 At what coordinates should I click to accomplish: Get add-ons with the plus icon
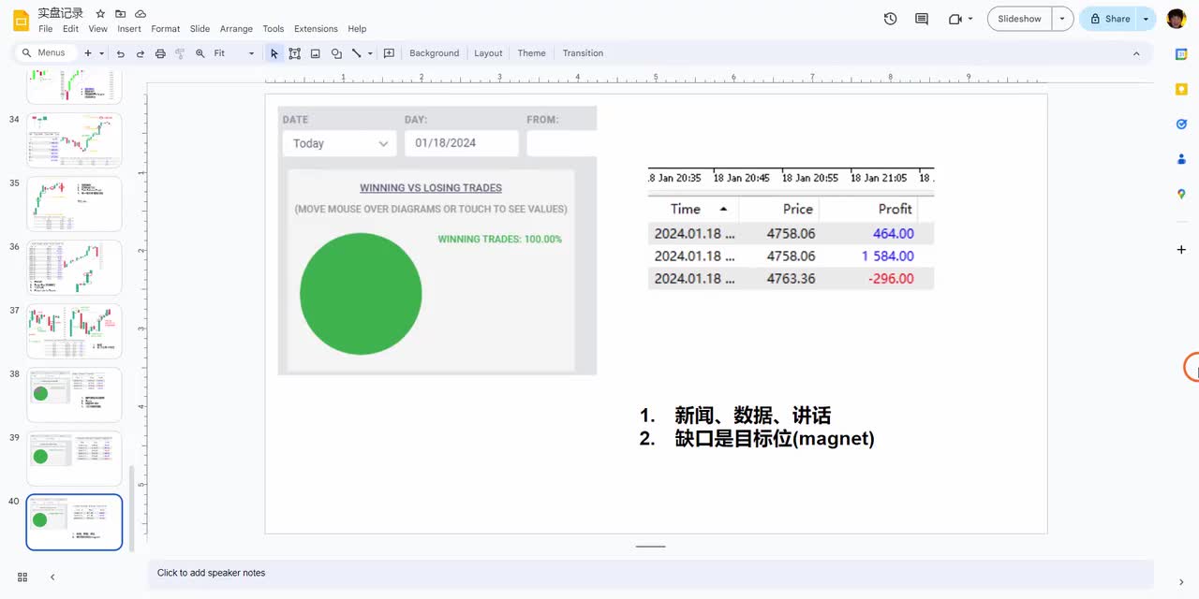pyautogui.click(x=1181, y=250)
